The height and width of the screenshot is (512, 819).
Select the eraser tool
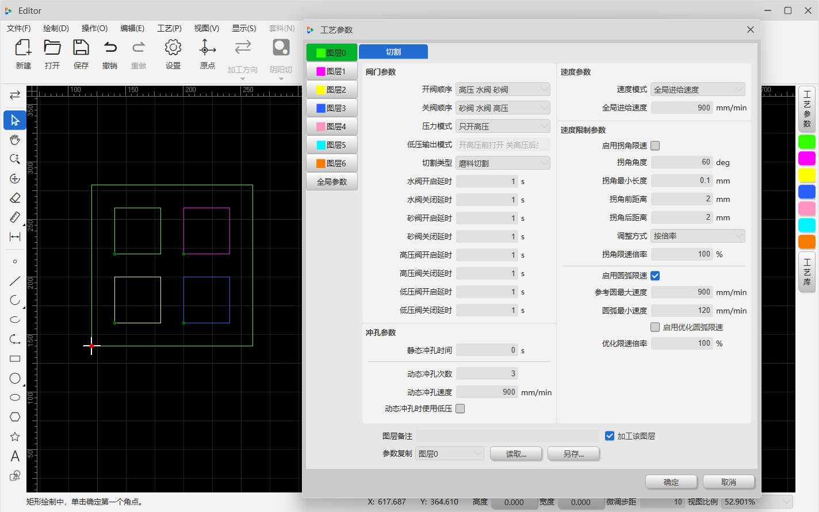(x=14, y=197)
